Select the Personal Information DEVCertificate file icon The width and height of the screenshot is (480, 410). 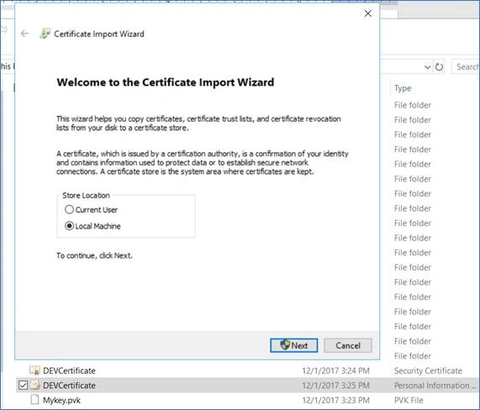coord(35,386)
